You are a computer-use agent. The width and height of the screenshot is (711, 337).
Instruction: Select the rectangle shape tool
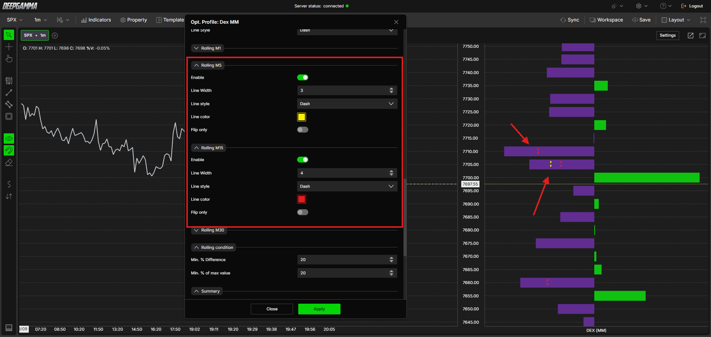tap(9, 116)
